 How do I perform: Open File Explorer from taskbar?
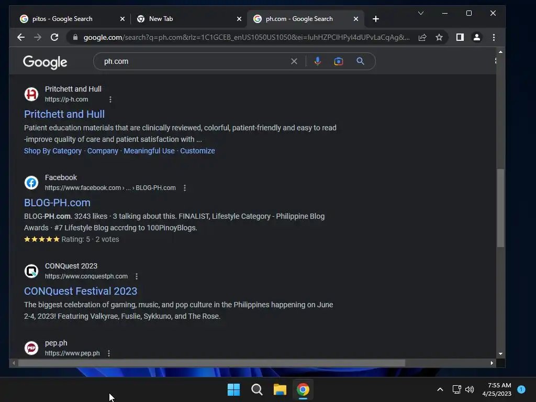(280, 389)
